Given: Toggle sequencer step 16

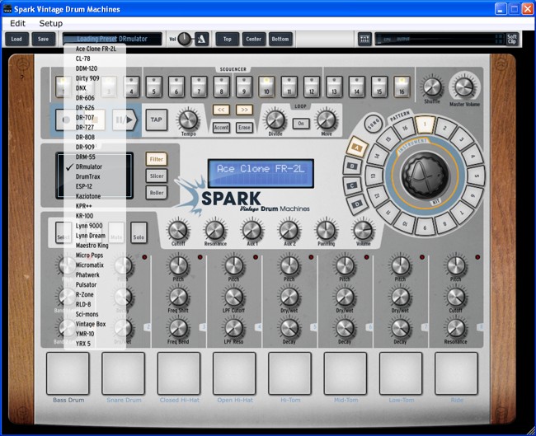Looking at the screenshot, I should coord(402,87).
